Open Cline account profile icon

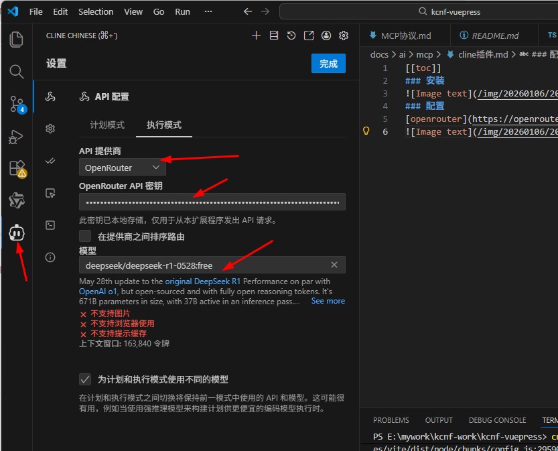pos(326,36)
